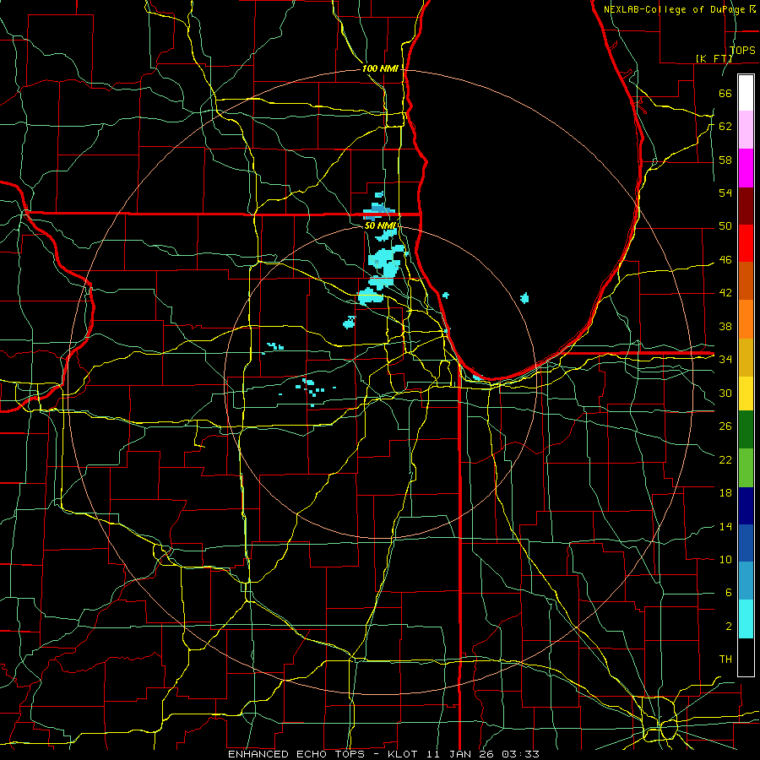Select the dark red legend band
This screenshot has width=760, height=760.
click(746, 205)
